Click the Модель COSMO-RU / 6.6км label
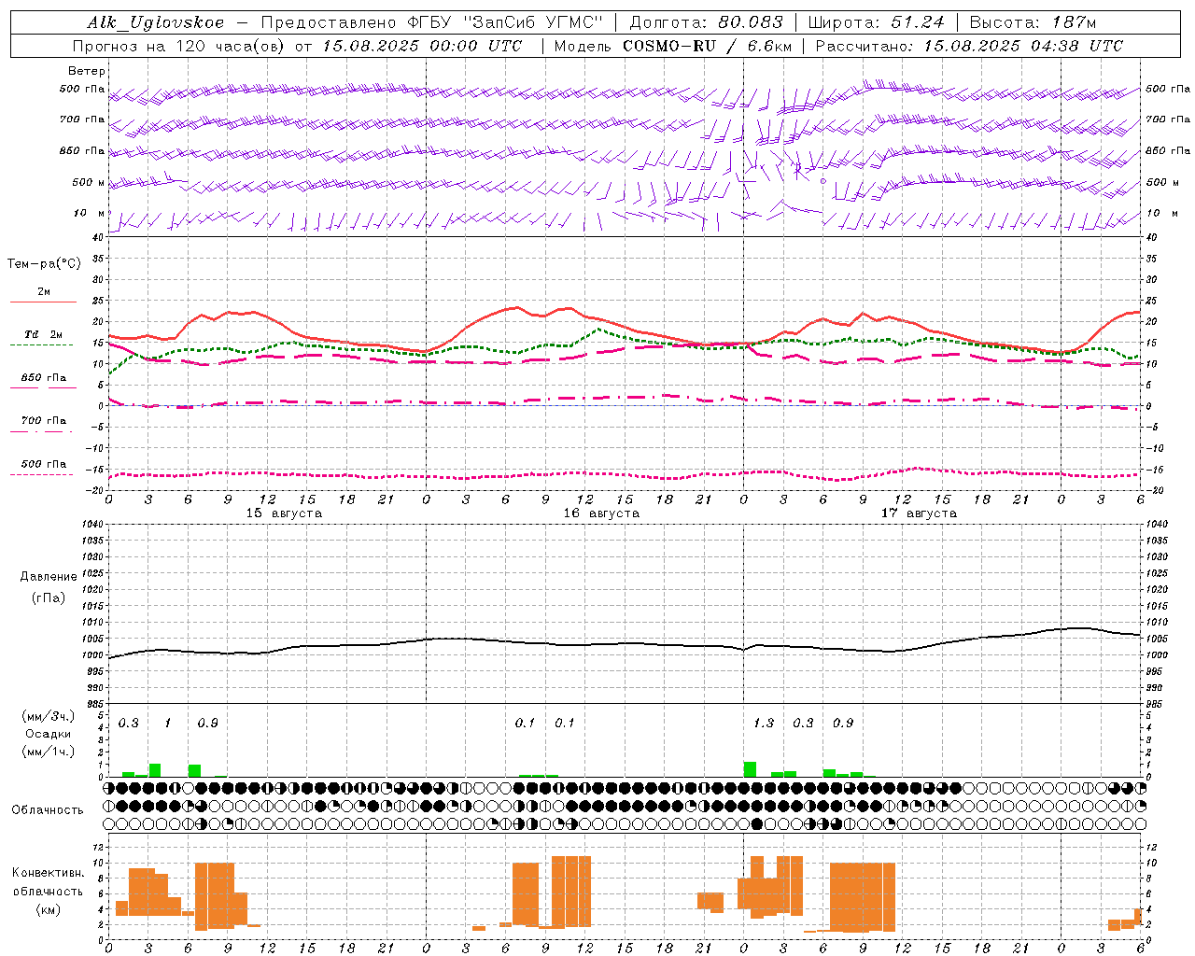Screen dimensions: 1195x956 (x=673, y=46)
